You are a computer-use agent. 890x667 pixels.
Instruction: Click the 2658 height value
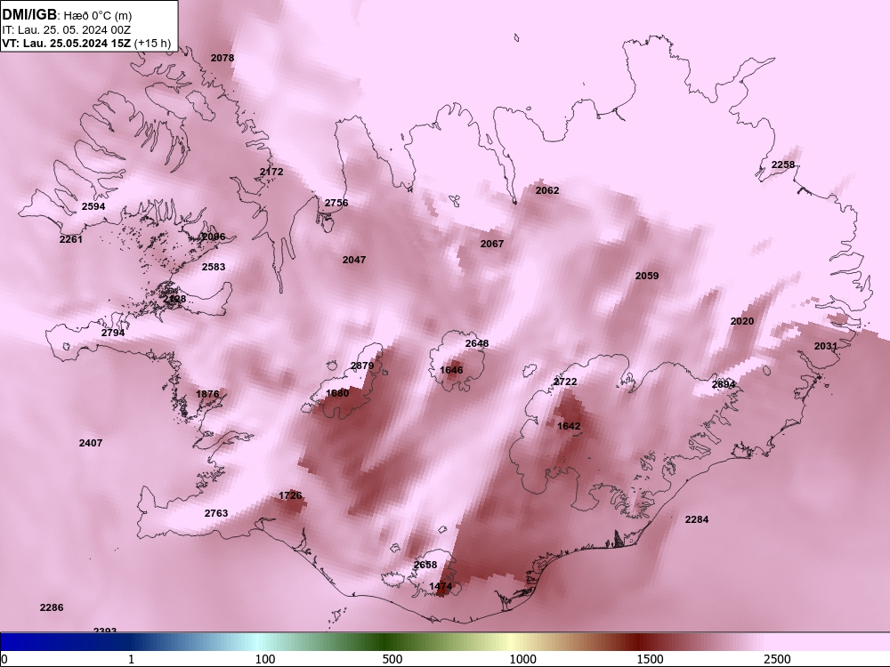point(425,565)
